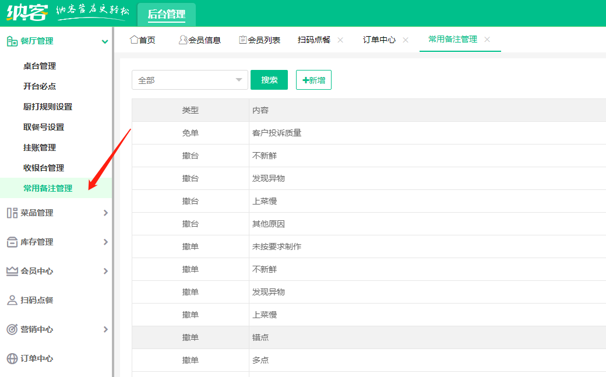This screenshot has height=377, width=606.
Task: Click the 订单中心 globe icon in sidebar
Action: coord(12,359)
